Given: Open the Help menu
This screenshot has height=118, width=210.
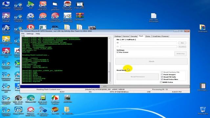Looking at the screenshot, I should pos(38,33).
